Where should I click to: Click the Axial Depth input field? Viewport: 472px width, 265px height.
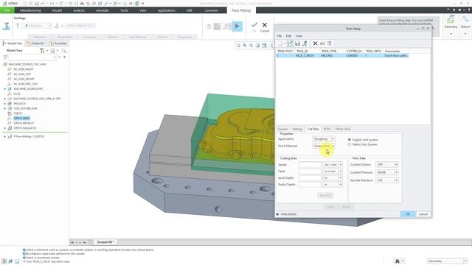pyautogui.click(x=310, y=178)
